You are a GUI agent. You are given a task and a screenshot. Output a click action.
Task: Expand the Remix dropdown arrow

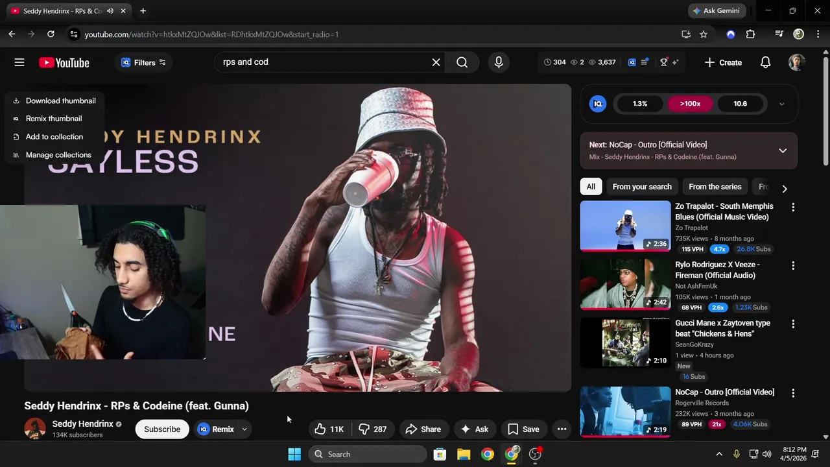point(244,429)
